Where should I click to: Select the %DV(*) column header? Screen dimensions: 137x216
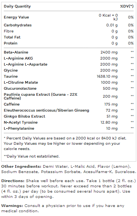127,6
